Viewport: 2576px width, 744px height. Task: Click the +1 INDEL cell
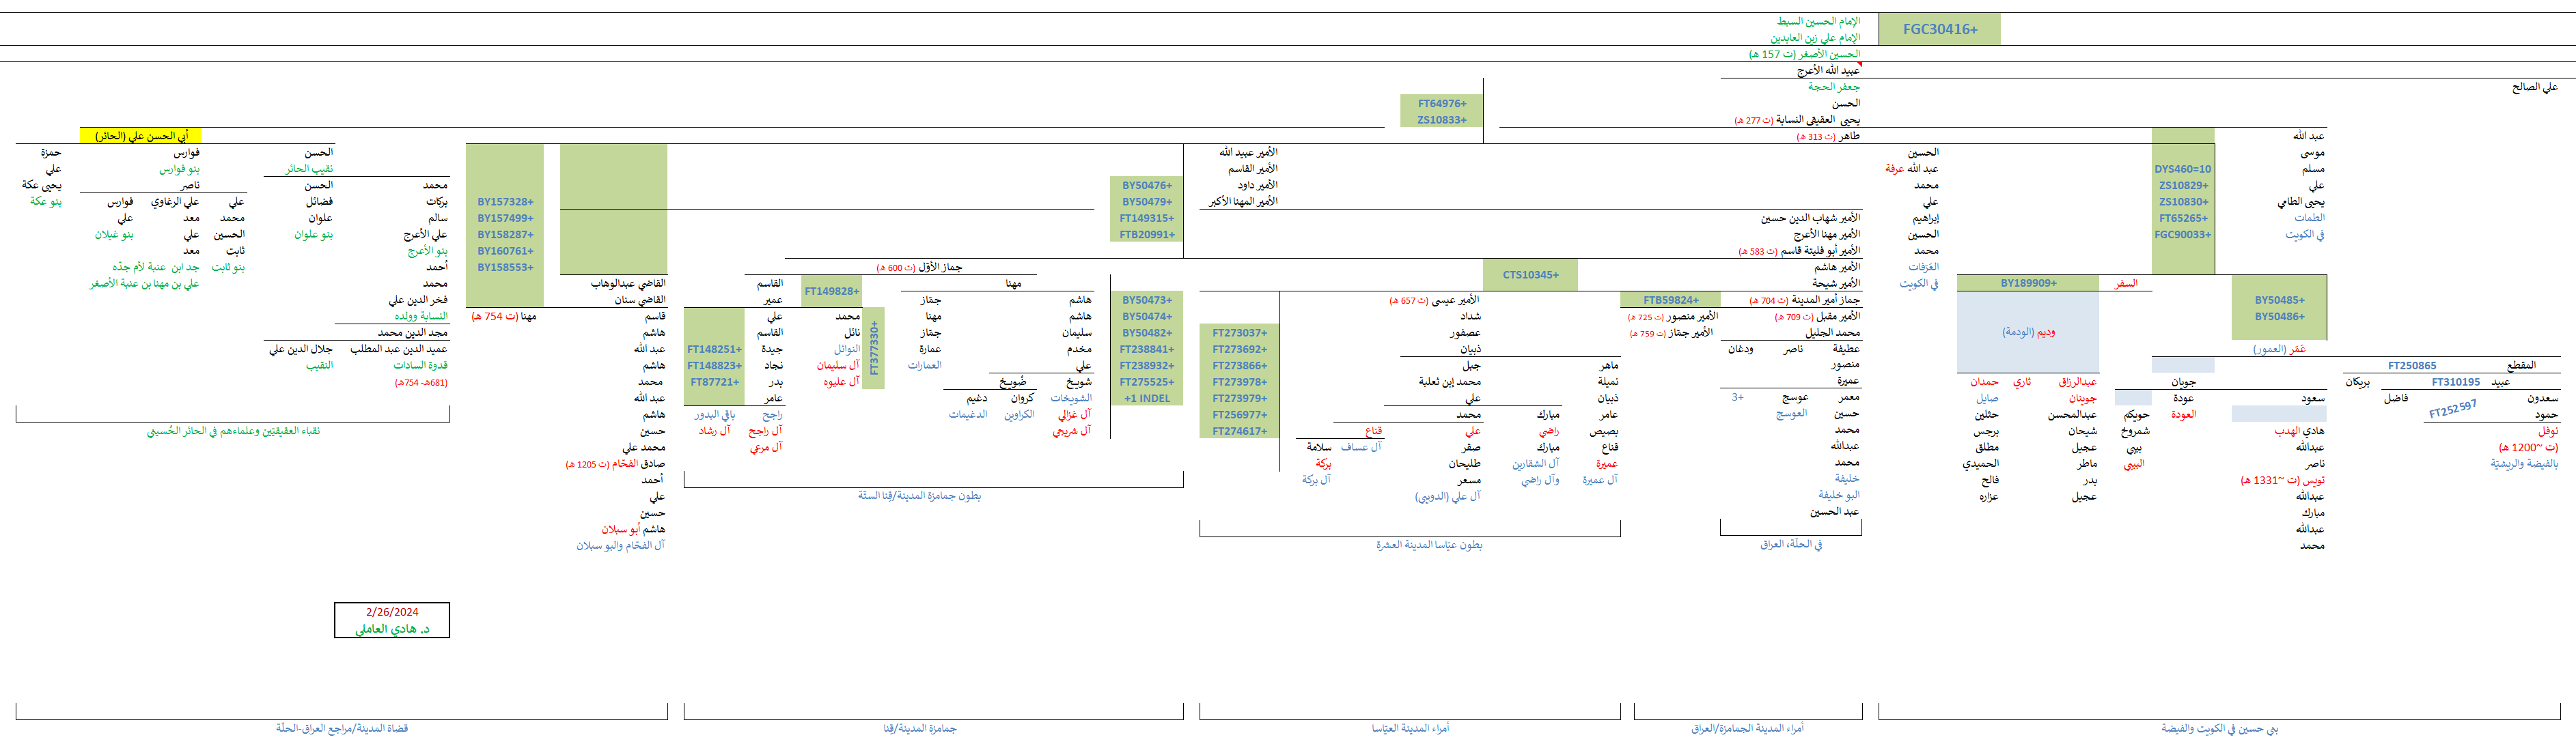pyautogui.click(x=1146, y=399)
